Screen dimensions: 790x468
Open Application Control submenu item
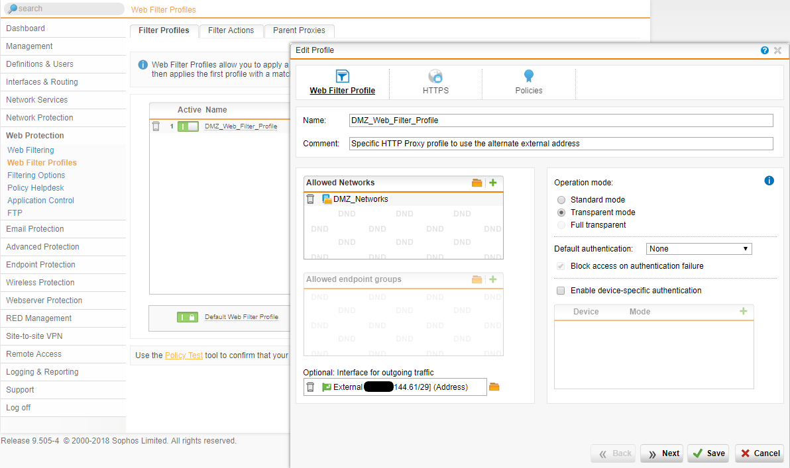[41, 201]
